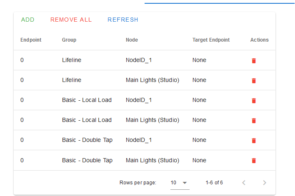Screen dimensions: 295x196
Task: Delete the Lifeline Main Lights (Studio) association
Action: click(x=254, y=81)
